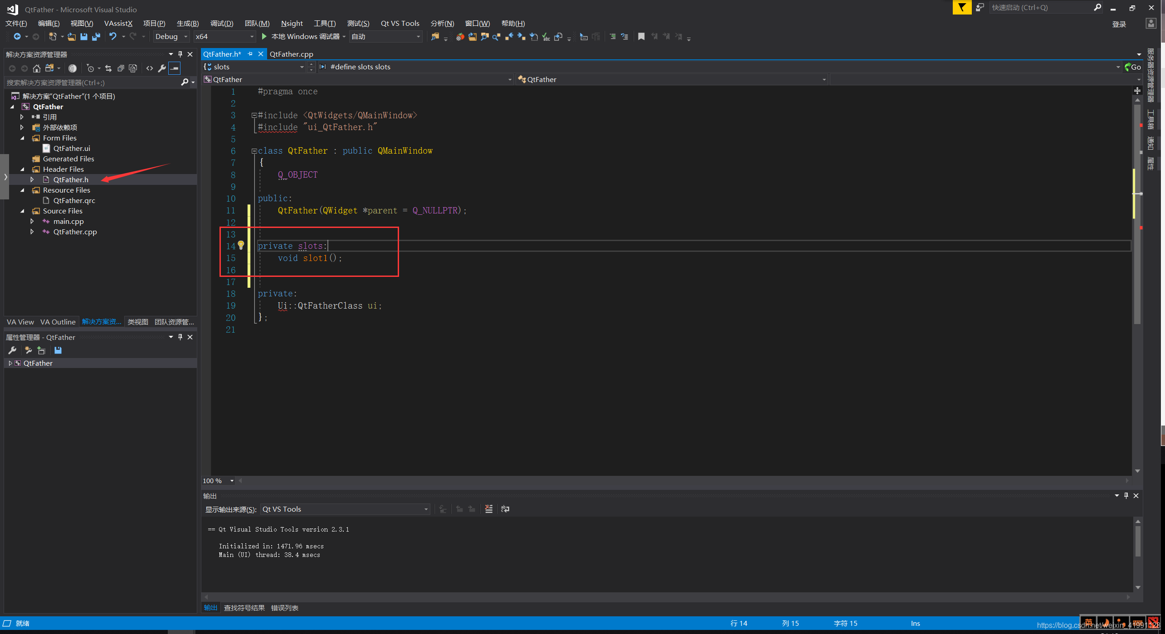The image size is (1165, 634).
Task: Toggle pin on QtFather.h tab
Action: tap(250, 54)
